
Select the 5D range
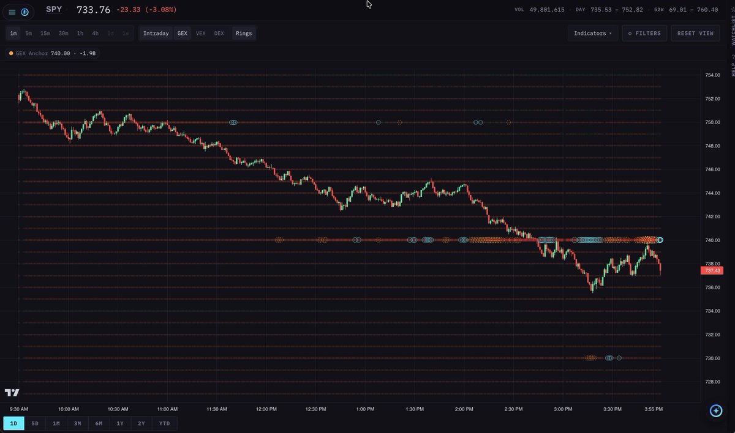35,423
